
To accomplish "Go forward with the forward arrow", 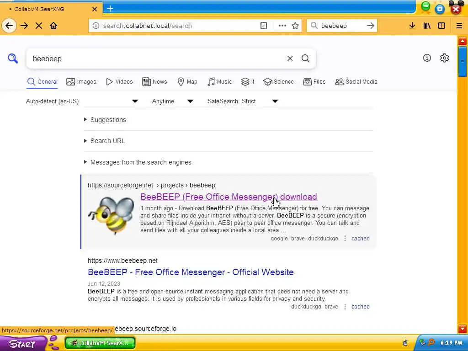I will coord(24,26).
